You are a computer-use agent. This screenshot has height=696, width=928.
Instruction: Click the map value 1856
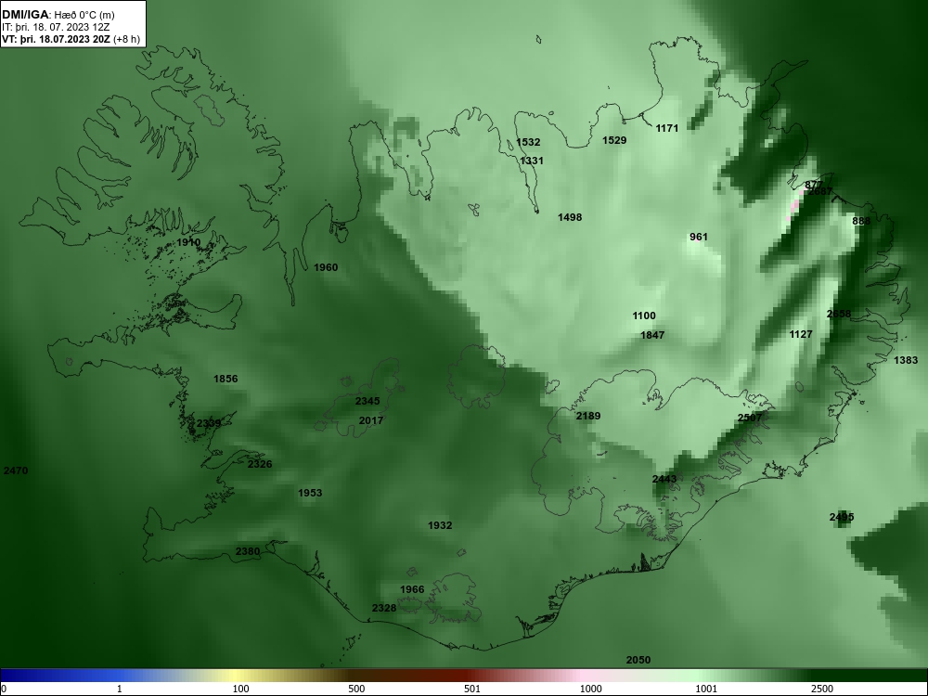[x=226, y=379]
